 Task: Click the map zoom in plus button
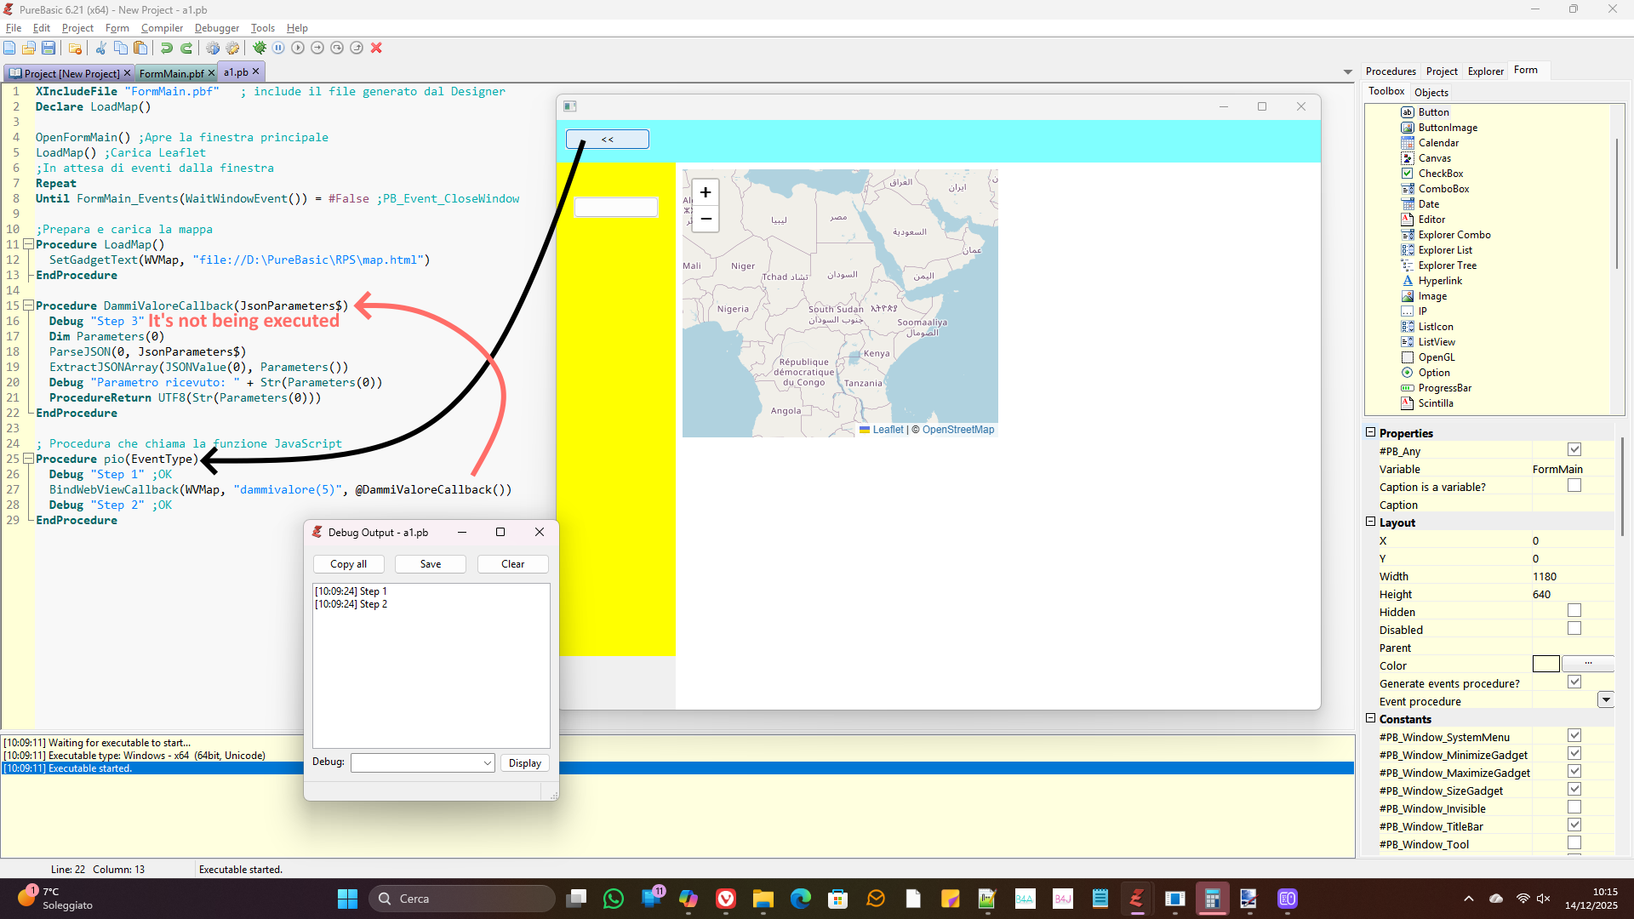pos(706,192)
